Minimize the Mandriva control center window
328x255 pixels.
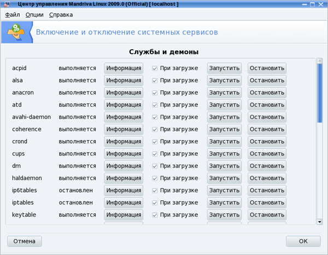(x=304, y=4)
